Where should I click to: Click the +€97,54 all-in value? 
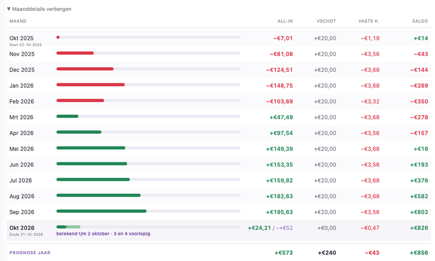[281, 133]
